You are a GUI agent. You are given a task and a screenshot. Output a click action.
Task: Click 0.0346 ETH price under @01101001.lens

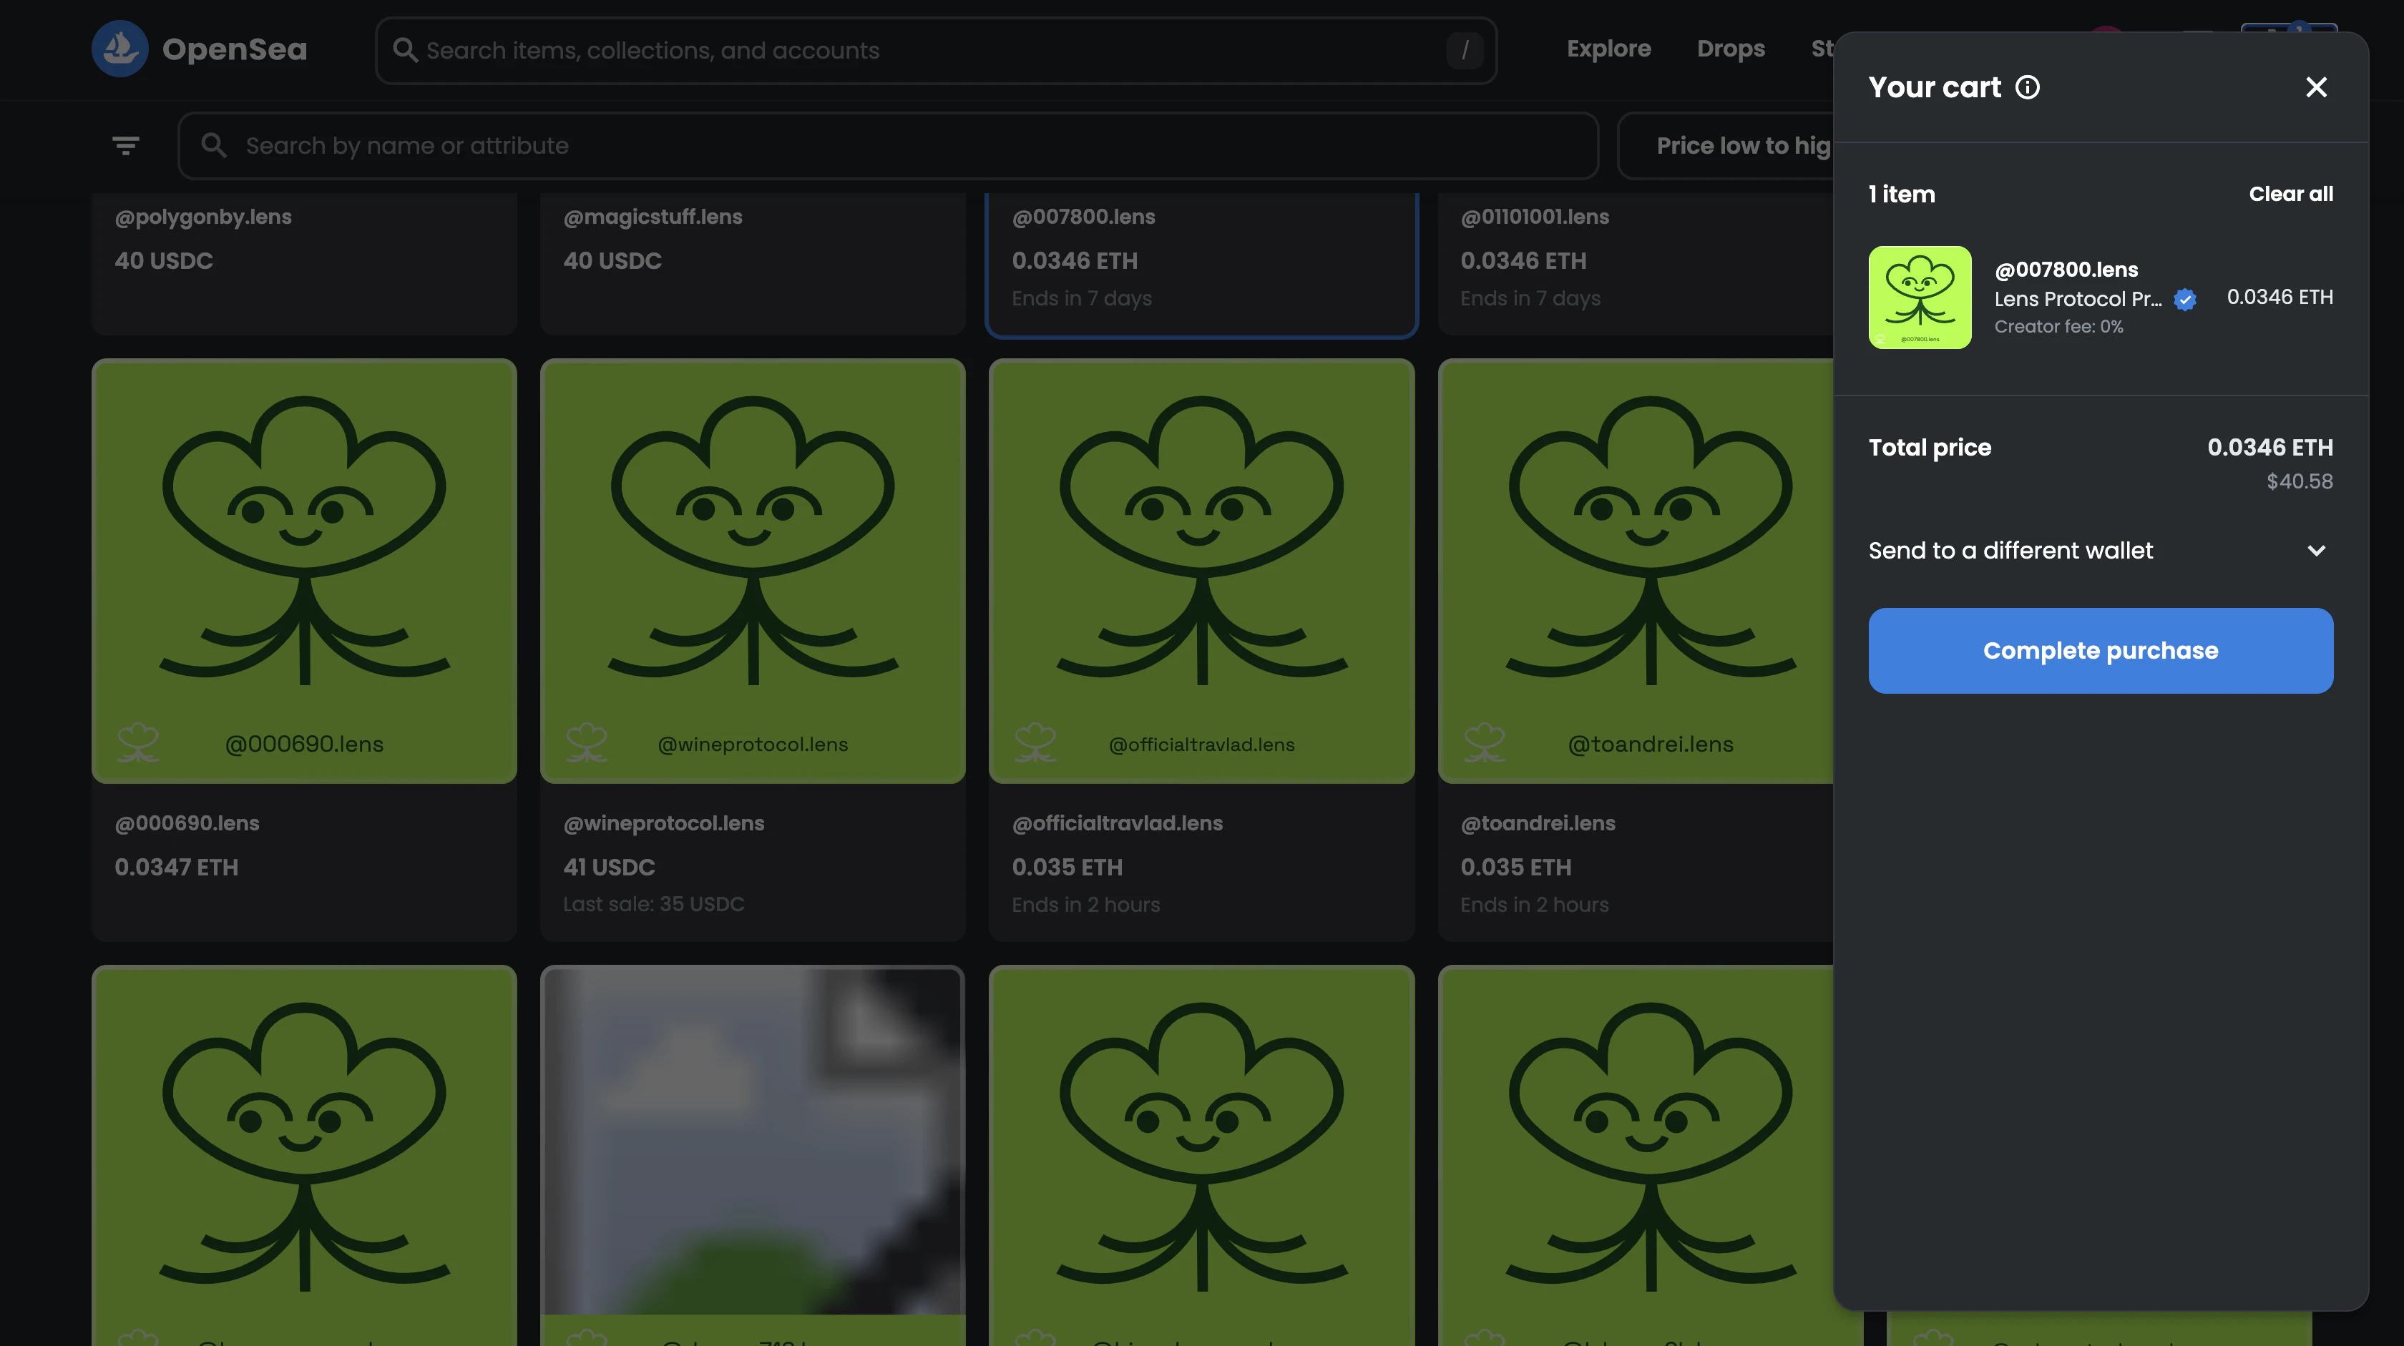(1523, 260)
